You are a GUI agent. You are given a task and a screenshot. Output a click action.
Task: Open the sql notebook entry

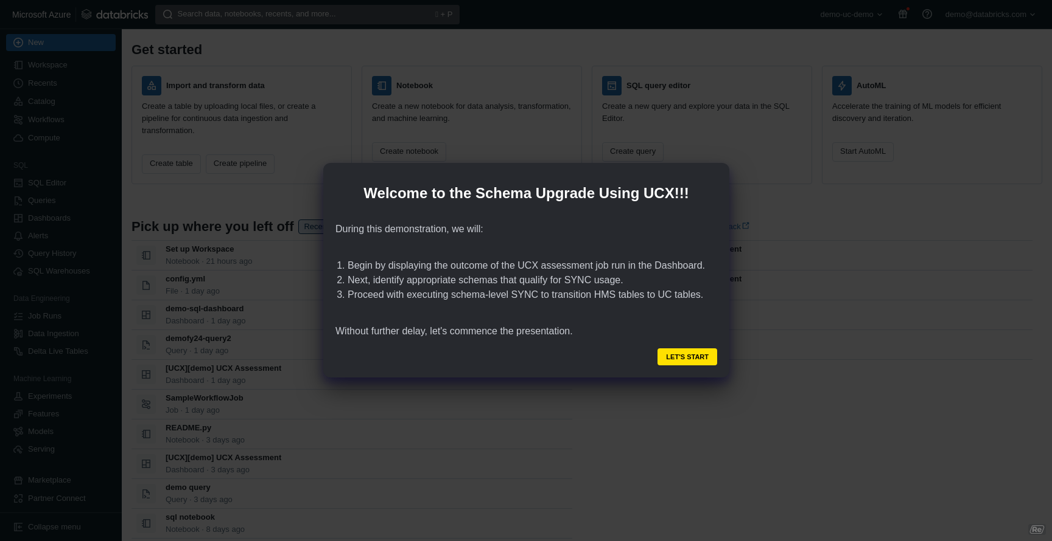coord(352,523)
